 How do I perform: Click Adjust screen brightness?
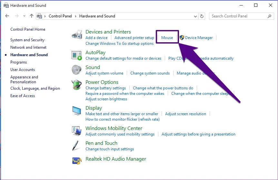[106, 99]
